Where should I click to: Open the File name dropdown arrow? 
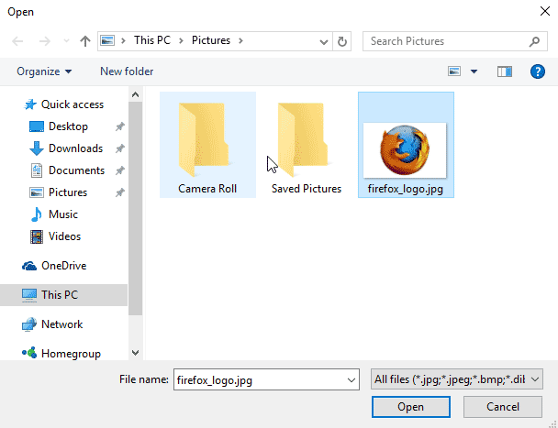(x=352, y=380)
